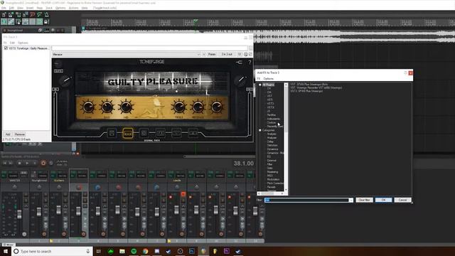Screen dimensions: 455x256
Task: Select the last signal path module icon
Action: 193,133
